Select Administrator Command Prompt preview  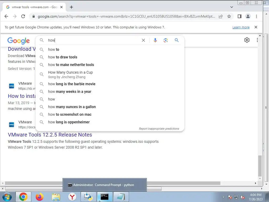(x=105, y=185)
